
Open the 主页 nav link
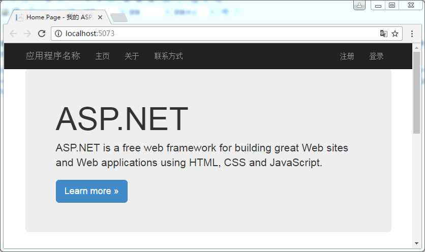click(x=103, y=56)
